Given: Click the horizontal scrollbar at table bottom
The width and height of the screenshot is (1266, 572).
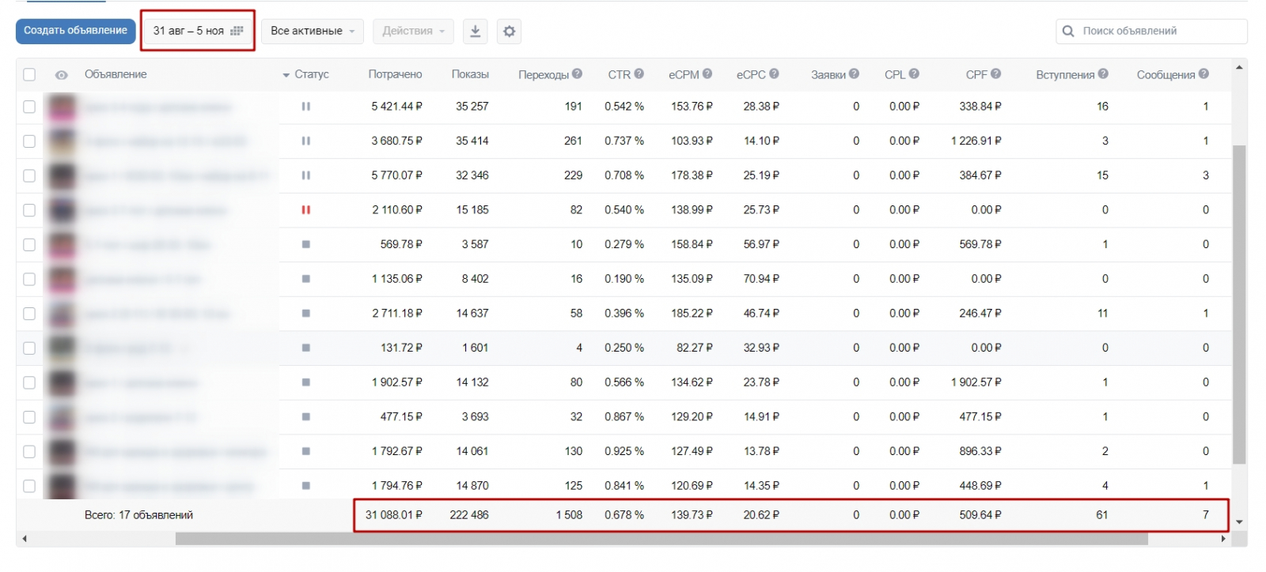Looking at the screenshot, I should click(x=661, y=539).
